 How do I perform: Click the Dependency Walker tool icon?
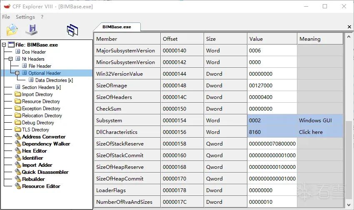tap(18, 143)
